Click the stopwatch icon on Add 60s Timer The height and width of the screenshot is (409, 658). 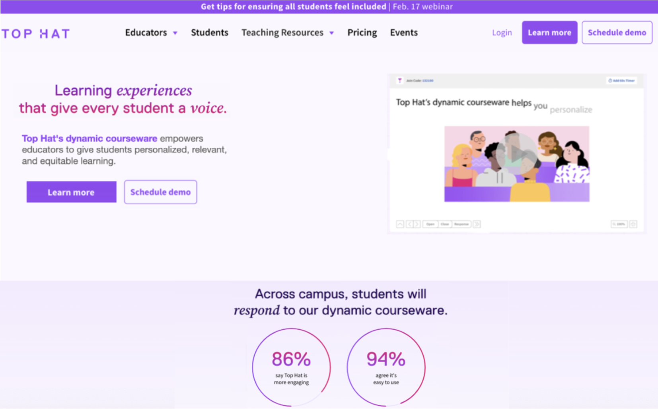pyautogui.click(x=610, y=80)
